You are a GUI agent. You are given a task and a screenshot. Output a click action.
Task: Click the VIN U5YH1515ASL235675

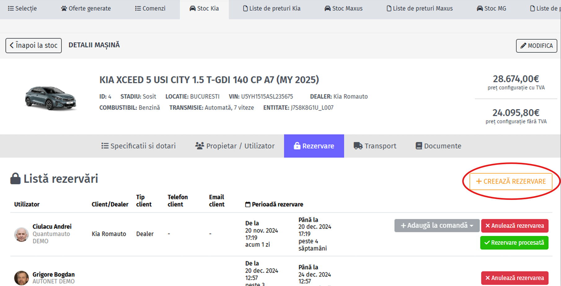pos(267,97)
